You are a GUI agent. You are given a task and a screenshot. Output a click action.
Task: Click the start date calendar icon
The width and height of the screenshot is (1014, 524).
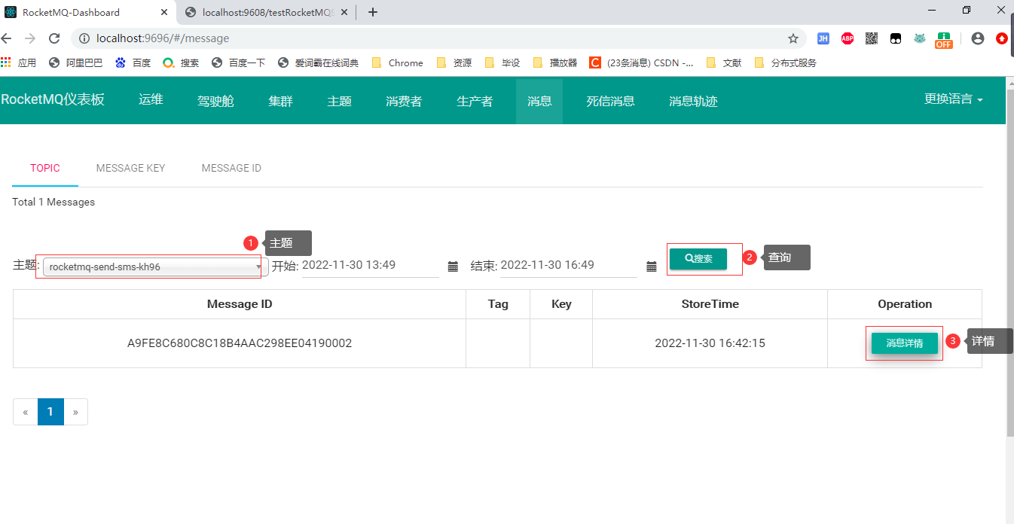pyautogui.click(x=453, y=267)
